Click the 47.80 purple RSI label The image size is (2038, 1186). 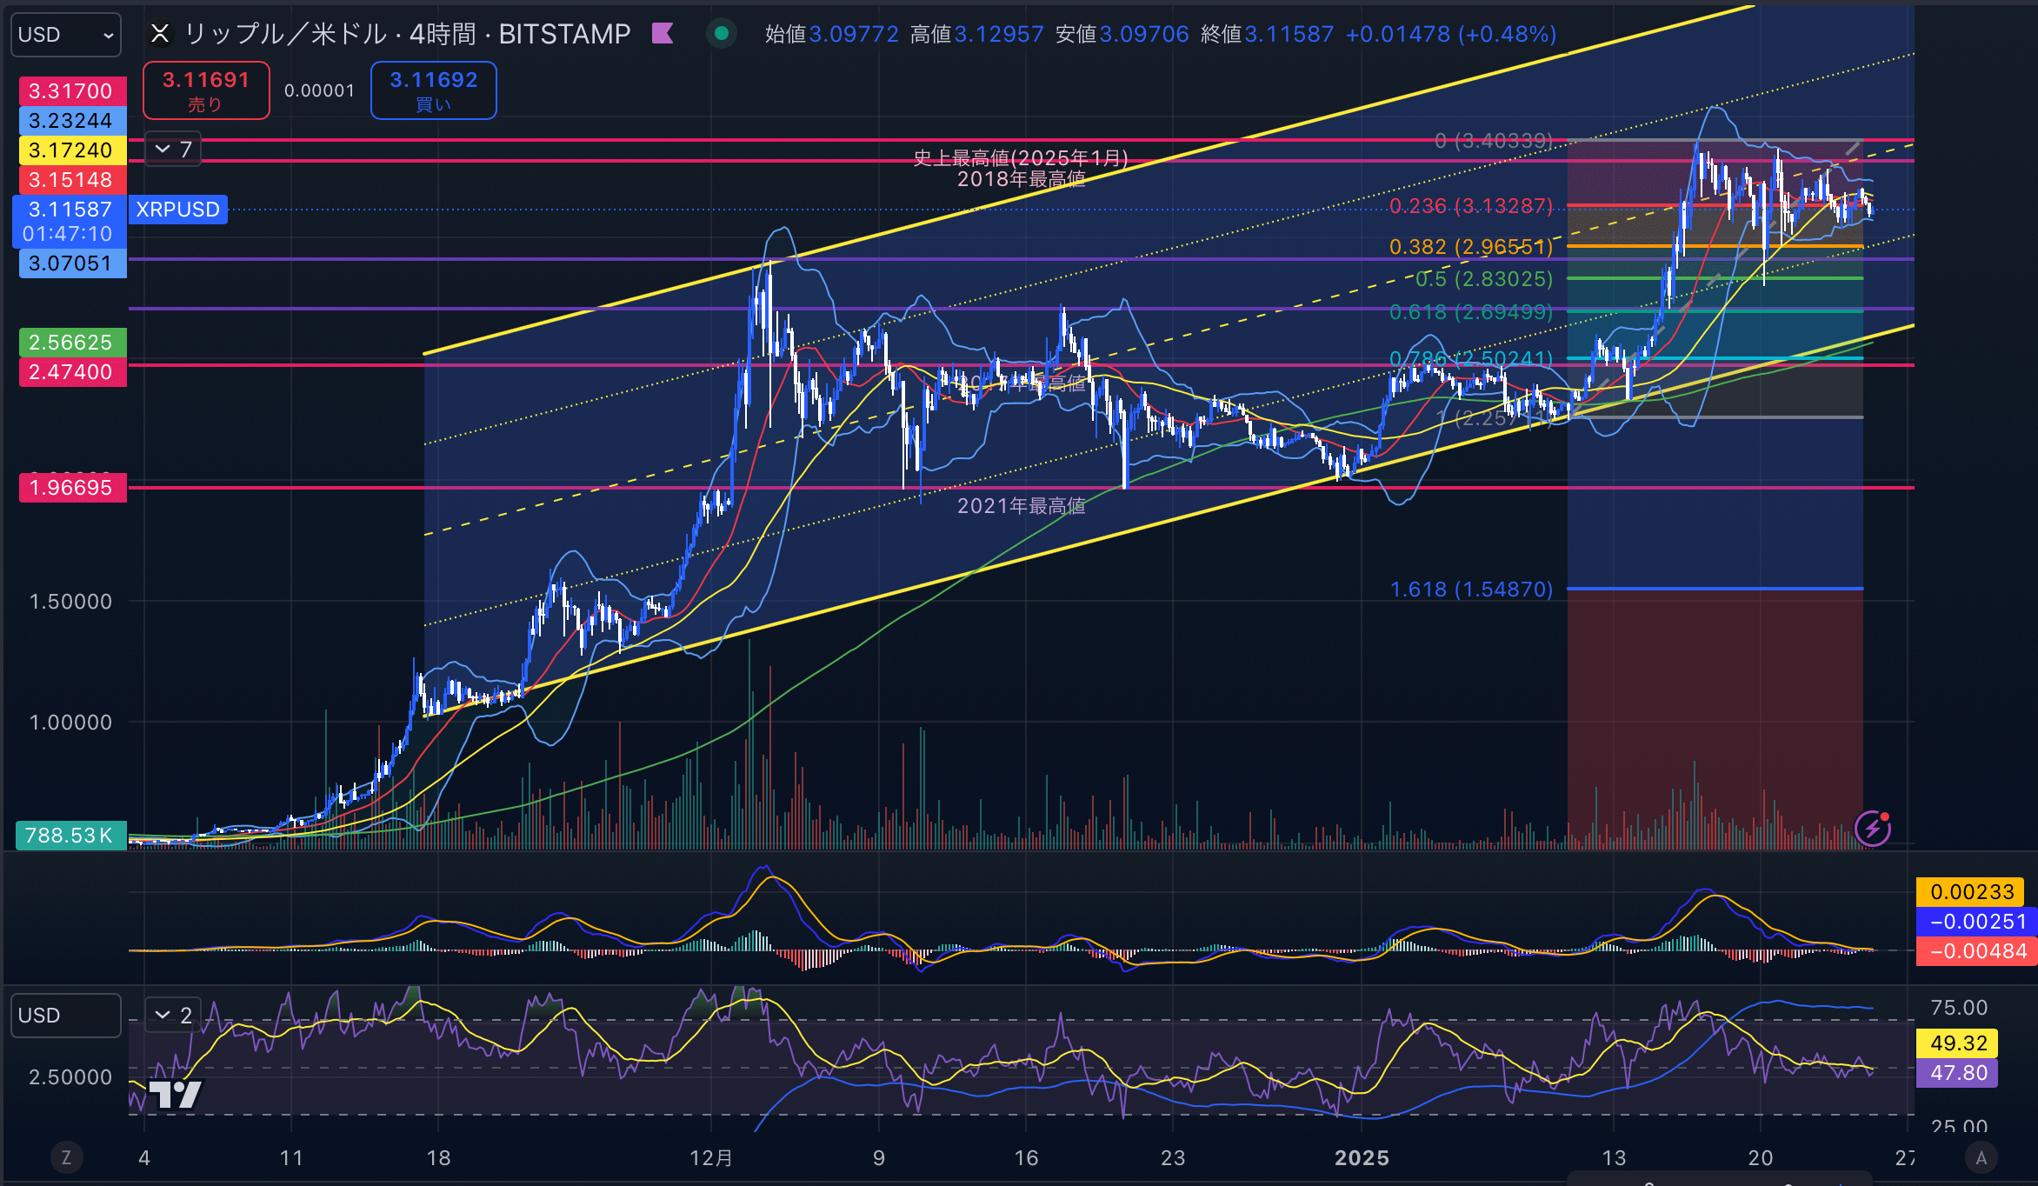[x=1958, y=1073]
